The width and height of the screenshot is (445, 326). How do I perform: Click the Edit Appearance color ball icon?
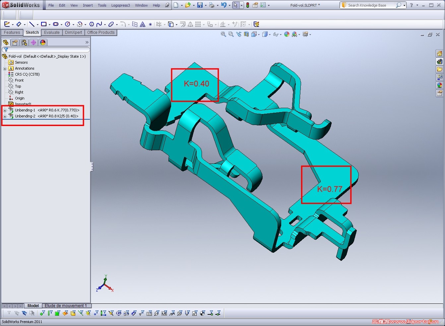(x=287, y=34)
